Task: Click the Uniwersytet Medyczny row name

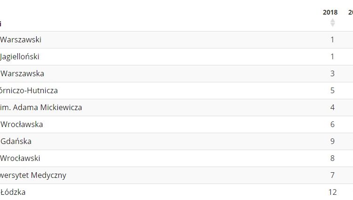Action: [x=33, y=175]
